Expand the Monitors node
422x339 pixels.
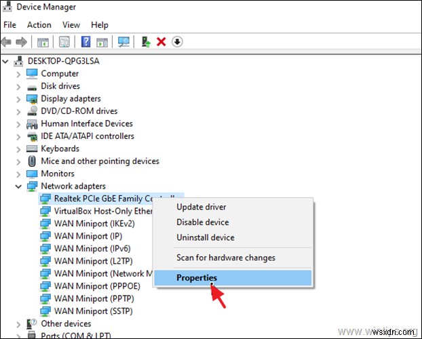(18, 174)
